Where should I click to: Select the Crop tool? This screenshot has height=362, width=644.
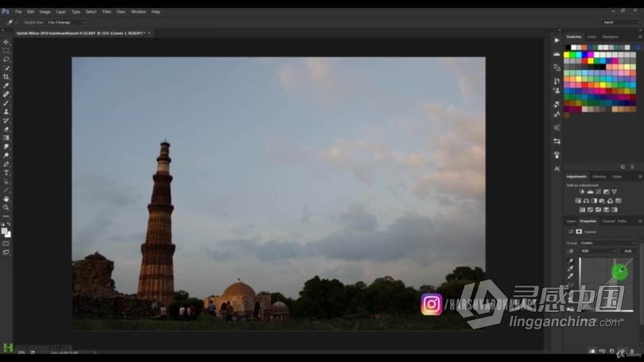pos(6,77)
